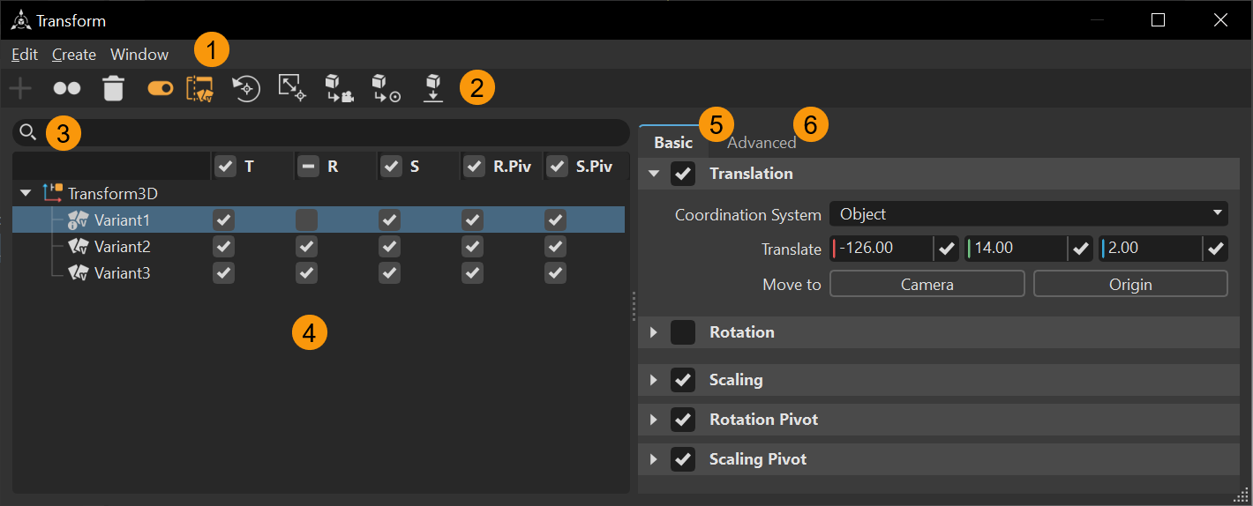
Task: Click the move-object-to-origin toolbar icon
Action: 386,88
